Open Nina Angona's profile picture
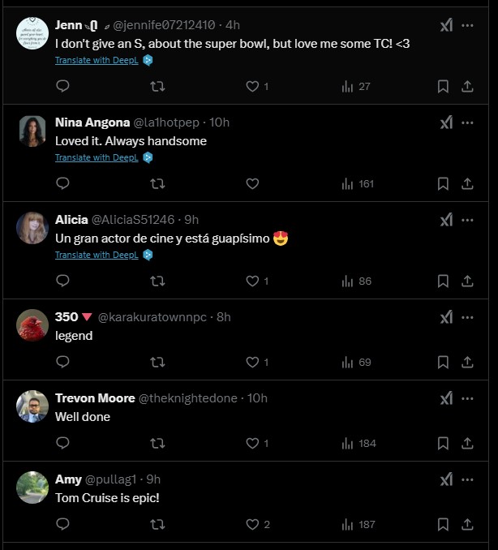Viewport: 498px width, 550px height. [x=32, y=131]
